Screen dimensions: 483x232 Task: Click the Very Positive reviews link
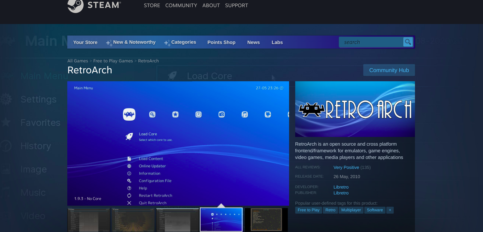pos(346,167)
